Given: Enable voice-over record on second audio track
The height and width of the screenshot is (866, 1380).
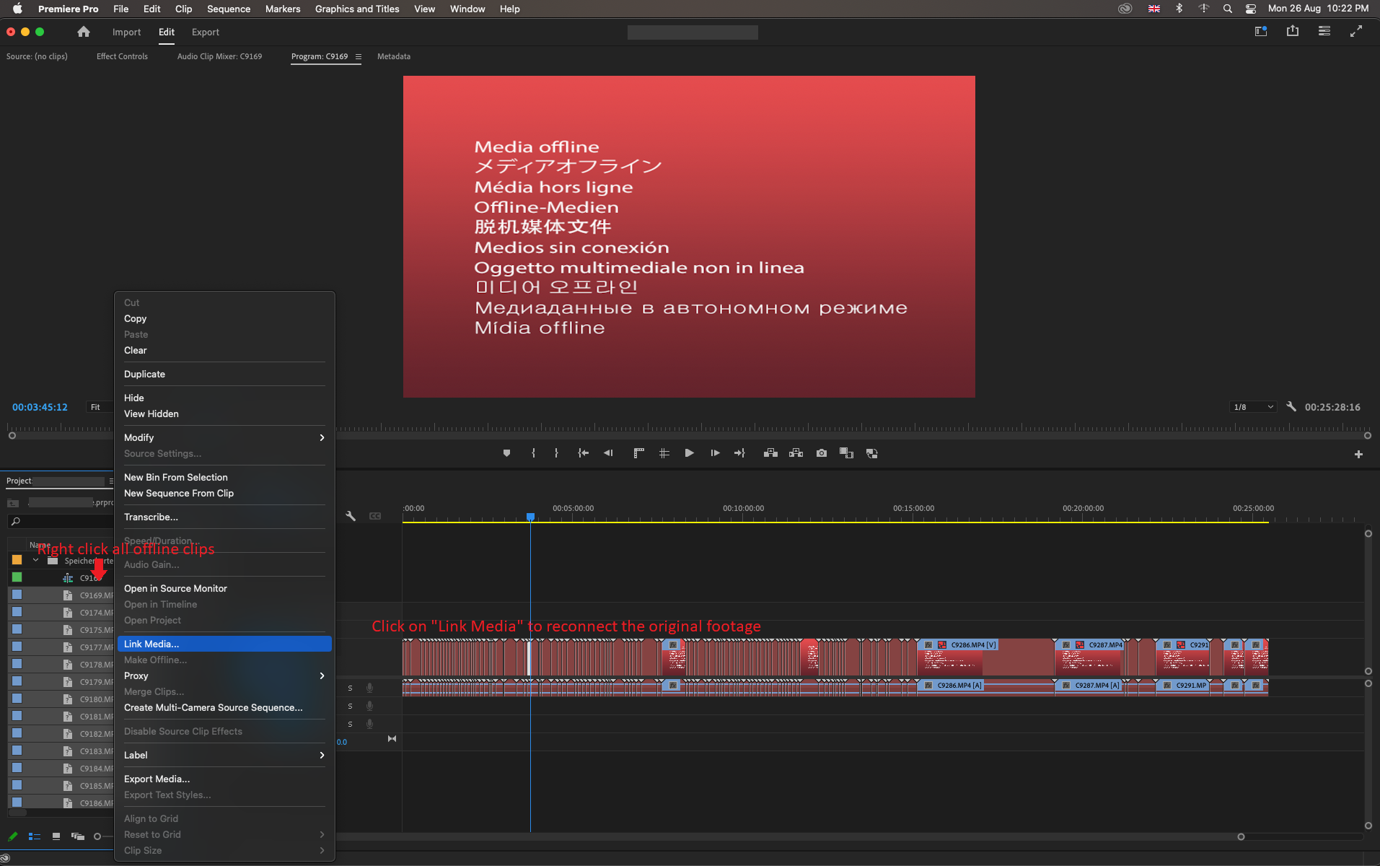Looking at the screenshot, I should click(x=369, y=706).
